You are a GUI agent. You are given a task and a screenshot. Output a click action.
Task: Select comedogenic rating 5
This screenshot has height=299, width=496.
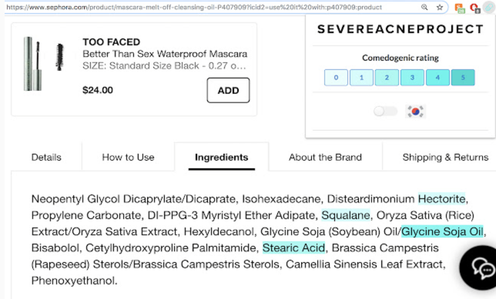coord(463,78)
